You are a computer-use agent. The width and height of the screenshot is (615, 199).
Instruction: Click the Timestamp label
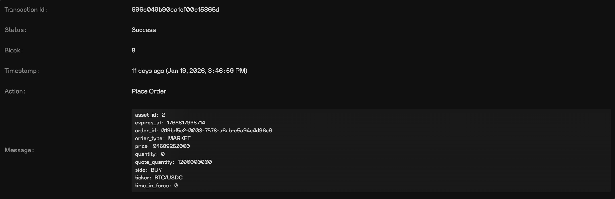(x=22, y=71)
